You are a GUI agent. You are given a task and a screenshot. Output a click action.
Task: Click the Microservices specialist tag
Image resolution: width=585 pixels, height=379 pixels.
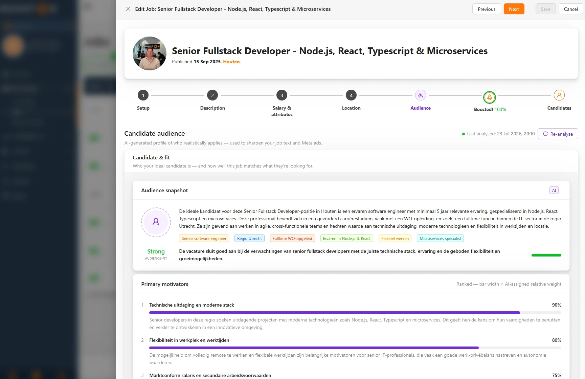[440, 239]
